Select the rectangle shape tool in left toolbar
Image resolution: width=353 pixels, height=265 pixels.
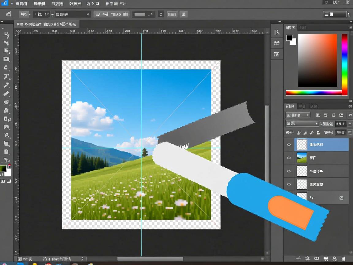[x=6, y=60]
